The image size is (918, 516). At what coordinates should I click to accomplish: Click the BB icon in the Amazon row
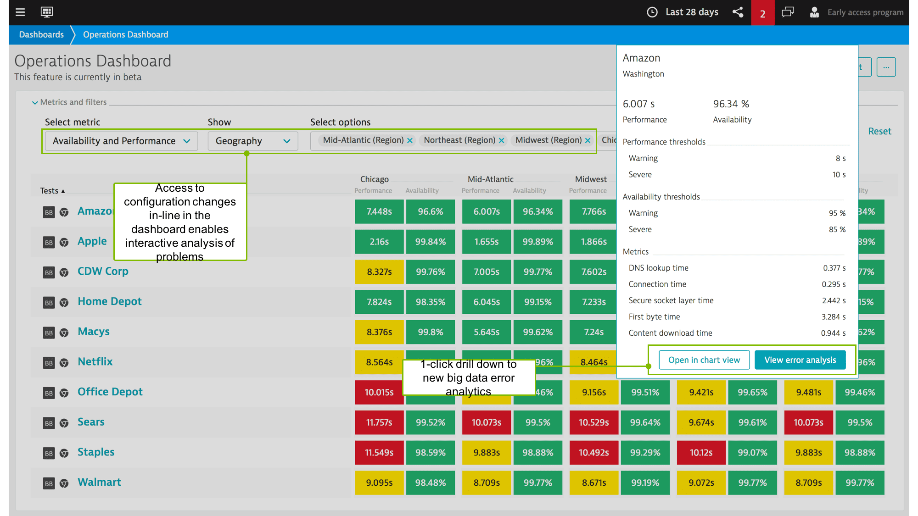click(49, 212)
